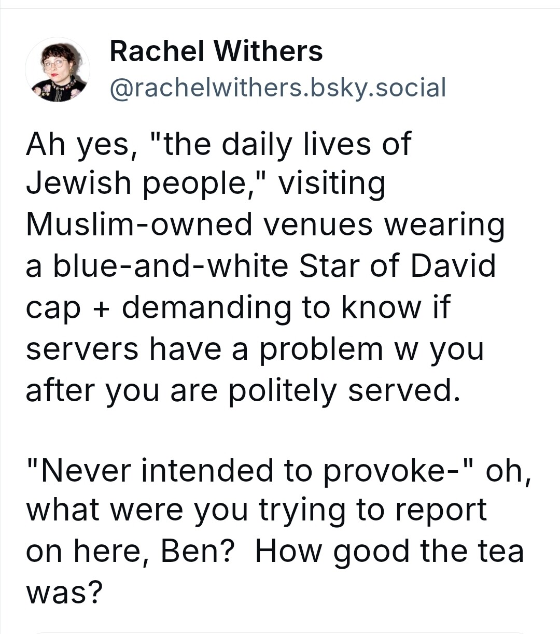This screenshot has width=560, height=634.
Task: Click the word "visiting" in the post
Action: pos(332,184)
